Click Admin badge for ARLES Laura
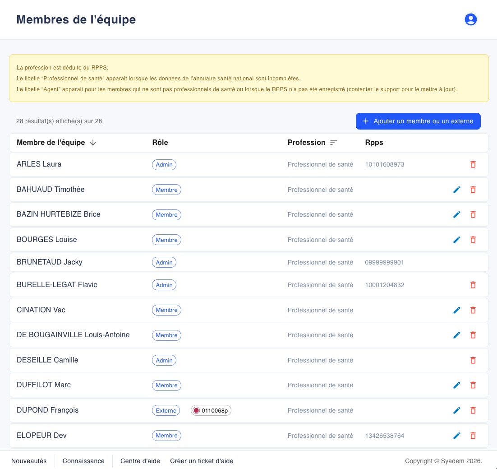The width and height of the screenshot is (497, 469). (164, 165)
